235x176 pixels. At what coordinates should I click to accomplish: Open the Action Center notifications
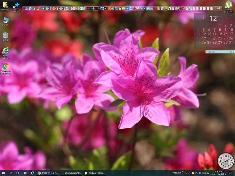coord(230,173)
